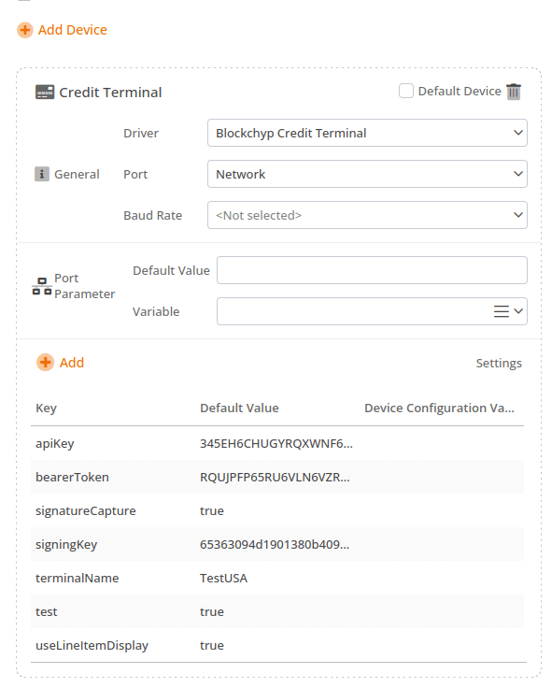Viewport: 552px width, 688px height.
Task: Click the Key column header
Action: pos(46,408)
